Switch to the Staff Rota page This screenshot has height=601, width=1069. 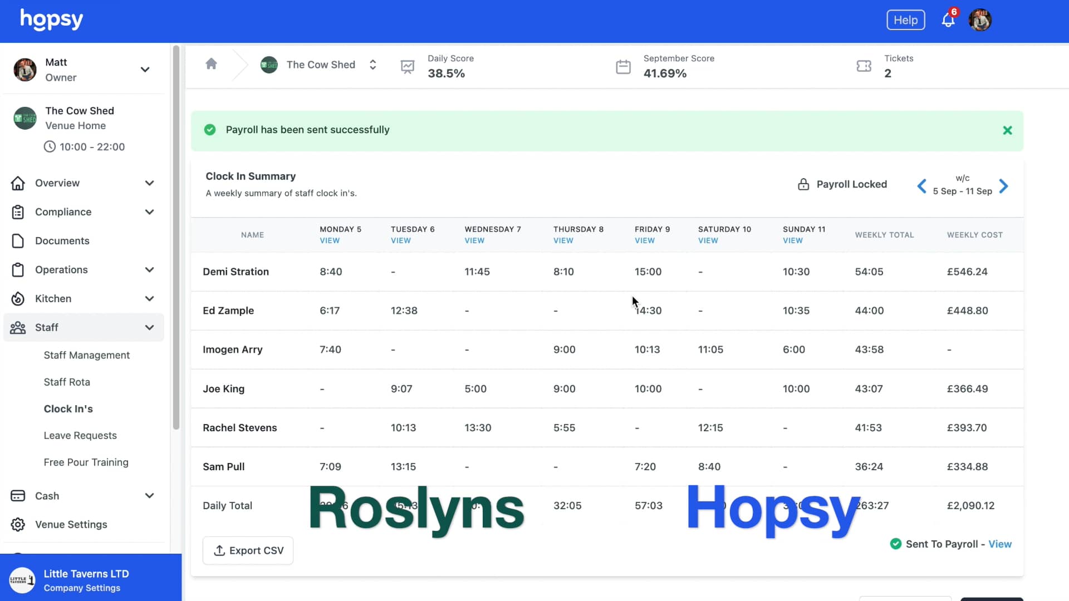point(67,382)
